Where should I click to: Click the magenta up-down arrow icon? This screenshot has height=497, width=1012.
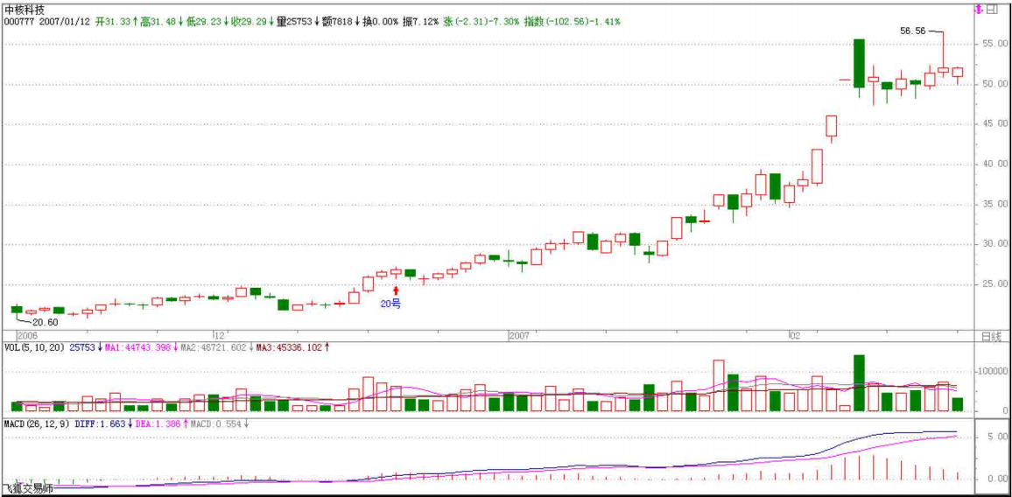(x=978, y=10)
